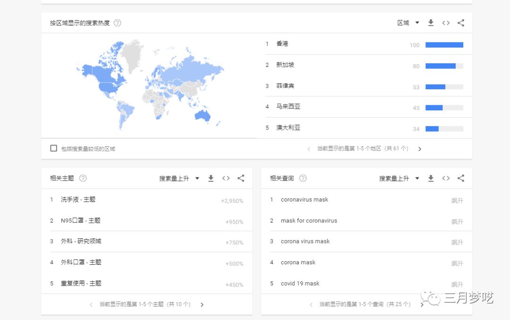510x320 pixels.
Task: Open embed code for regional interest card
Action: pyautogui.click(x=446, y=23)
